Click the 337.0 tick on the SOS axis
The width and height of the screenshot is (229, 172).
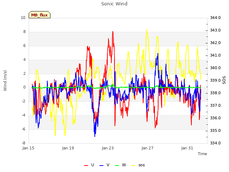pos(215,106)
